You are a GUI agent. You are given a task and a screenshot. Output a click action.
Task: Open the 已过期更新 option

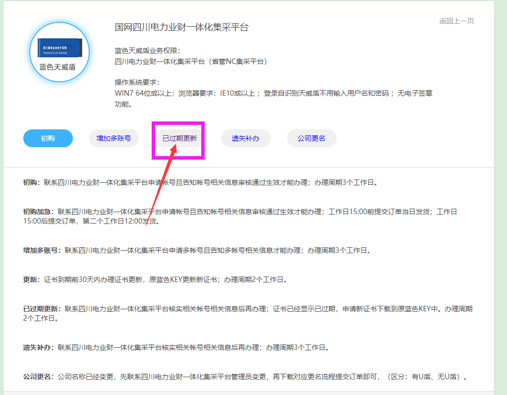tap(180, 138)
